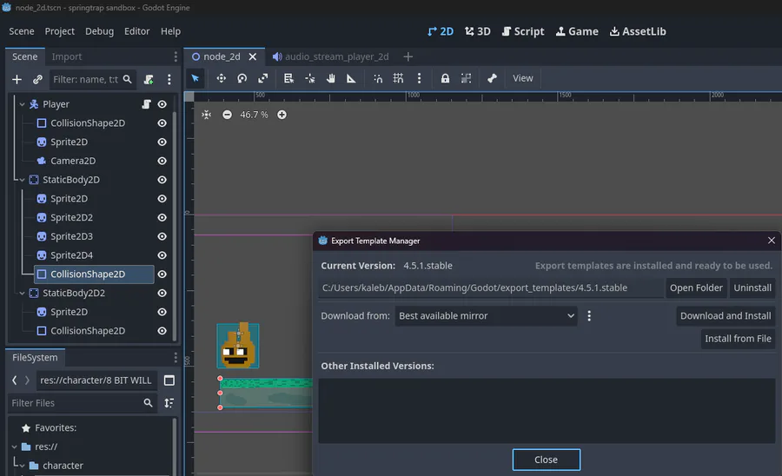The height and width of the screenshot is (476, 782).
Task: Collapse the StaticBody2D node children
Action: click(22, 180)
